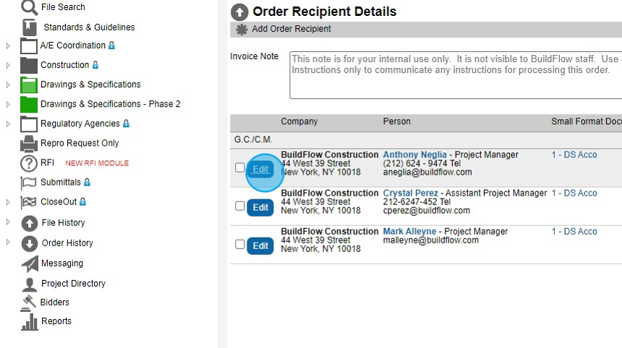Expand the Drawings & Specifications folder tree
This screenshot has height=348, width=622.
coord(9,84)
